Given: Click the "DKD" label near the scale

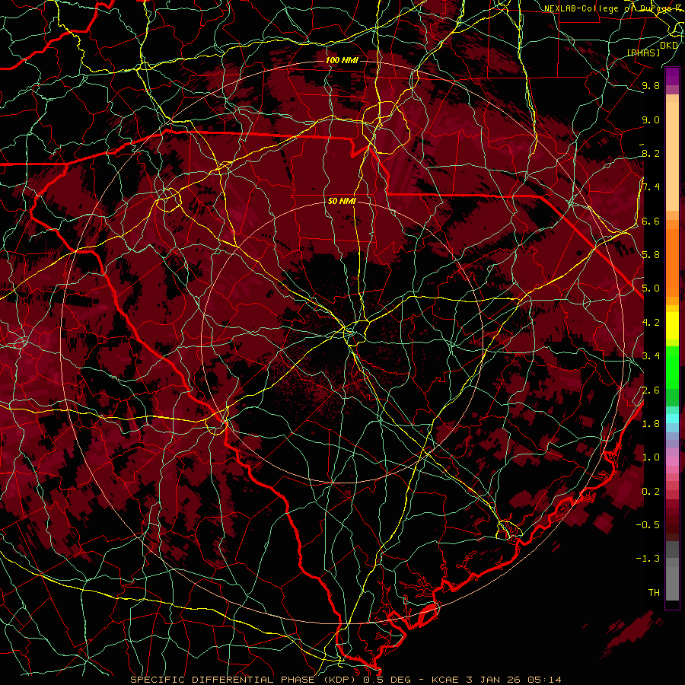Looking at the screenshot, I should click(669, 45).
